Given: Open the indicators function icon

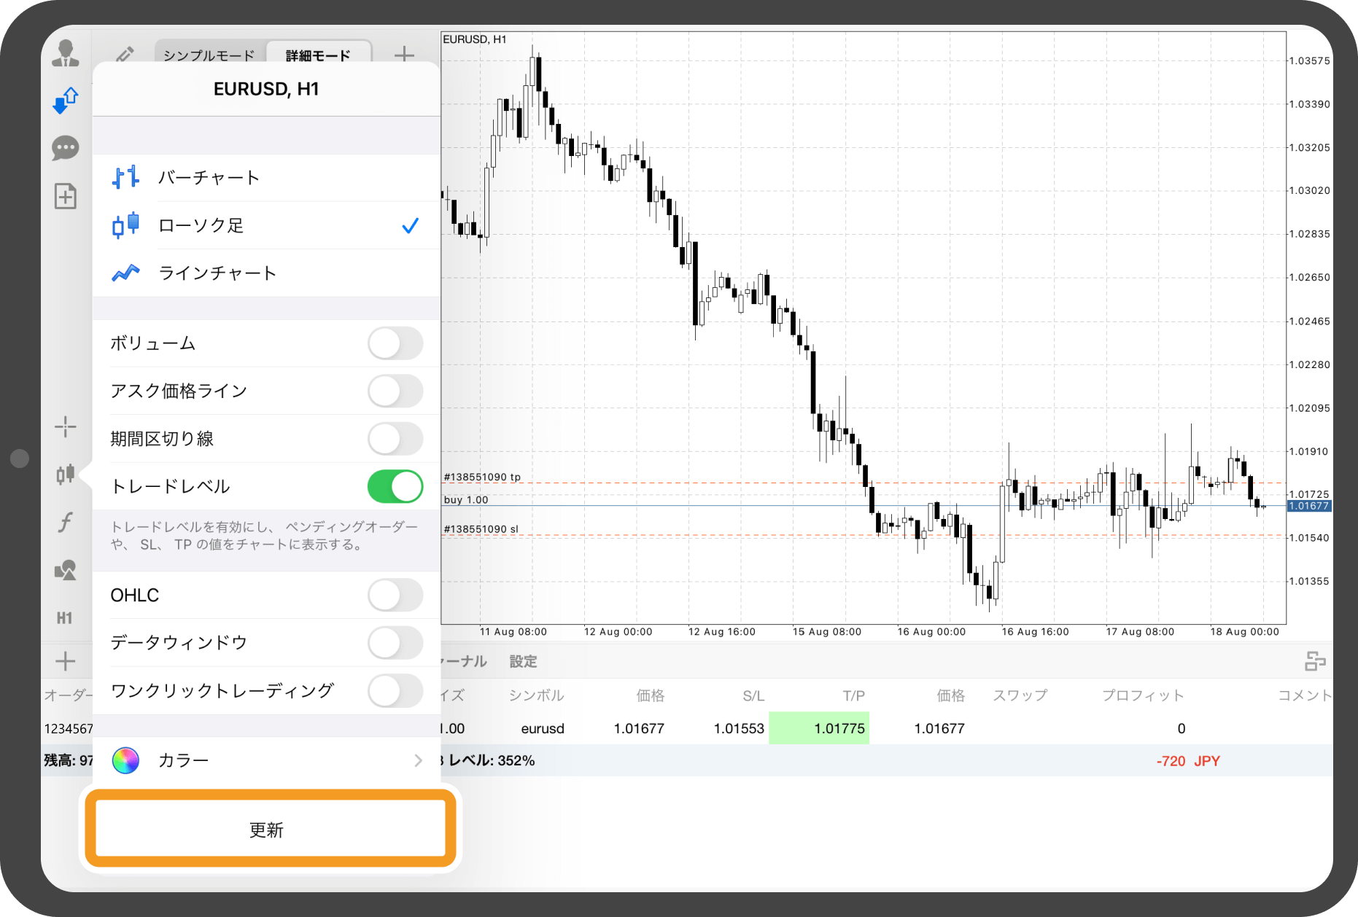Looking at the screenshot, I should click(66, 522).
